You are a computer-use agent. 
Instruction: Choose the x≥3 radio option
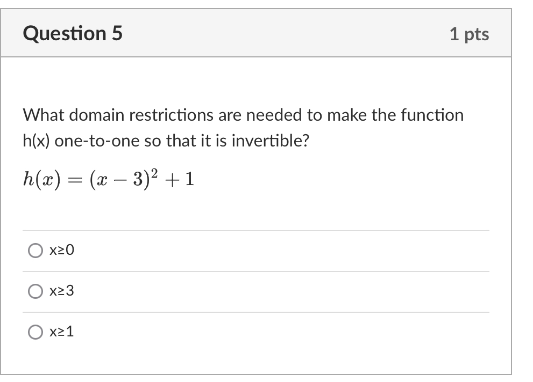coord(35,291)
